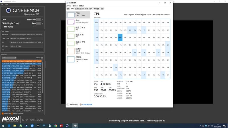Run the CPU multi-core test in Cinebench
This screenshot has height=128, width=228.
point(39,19)
